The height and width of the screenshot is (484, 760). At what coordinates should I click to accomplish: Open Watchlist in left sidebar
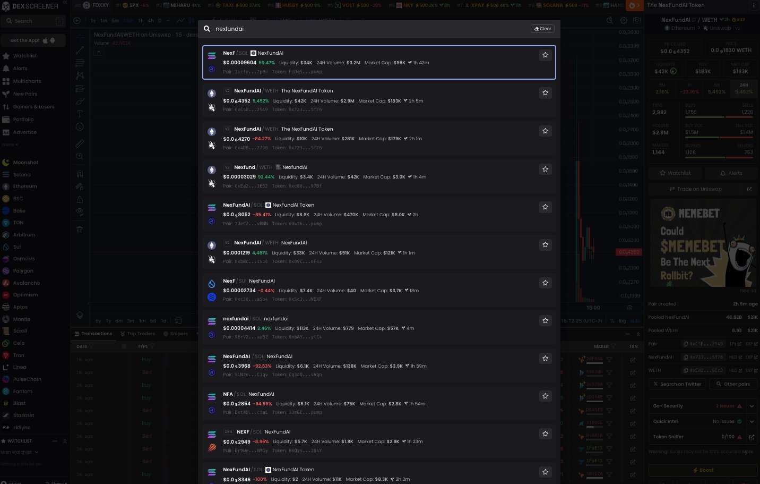pos(24,56)
